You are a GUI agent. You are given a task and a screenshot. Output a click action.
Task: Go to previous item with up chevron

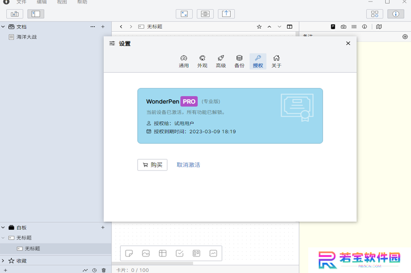pyautogui.click(x=269, y=27)
